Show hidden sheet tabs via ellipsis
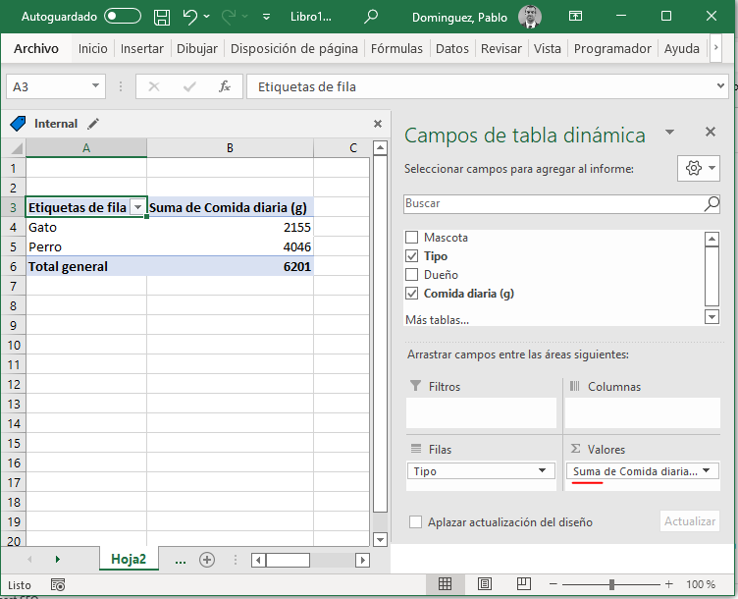Image resolution: width=738 pixels, height=599 pixels. (181, 560)
